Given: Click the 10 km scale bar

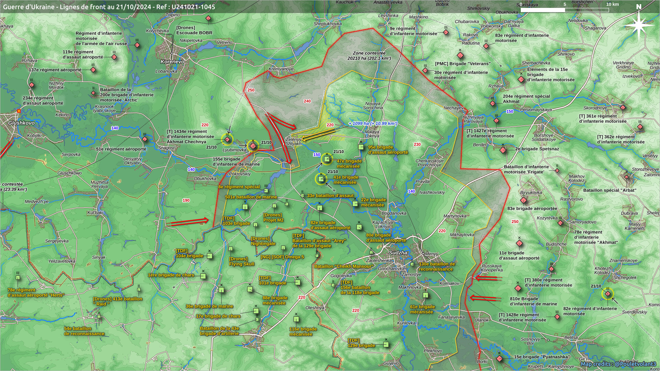Looking at the screenshot, I should pos(564,10).
